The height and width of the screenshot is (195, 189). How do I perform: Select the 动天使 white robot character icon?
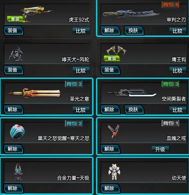114,172
